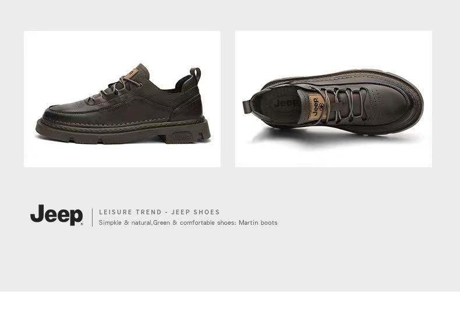Screen dimensions: 460x311
Task: Click the words Martin boots in the description
Action: [x=258, y=222]
